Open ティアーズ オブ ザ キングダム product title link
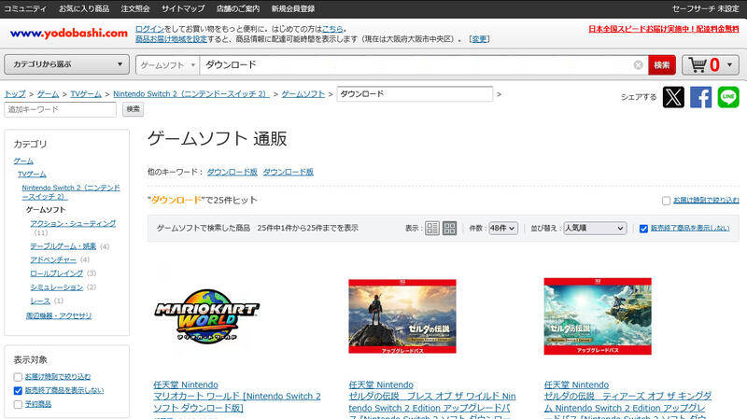 (x=627, y=406)
